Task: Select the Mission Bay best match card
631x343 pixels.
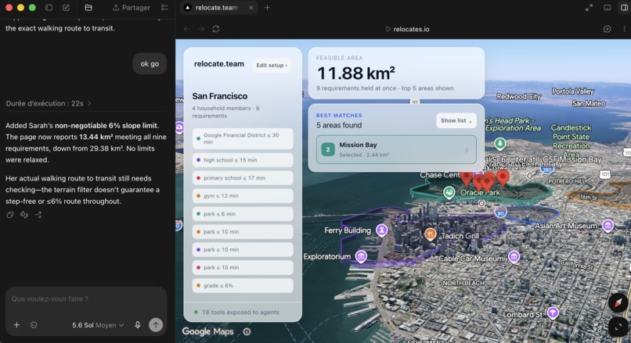Action: coord(396,149)
